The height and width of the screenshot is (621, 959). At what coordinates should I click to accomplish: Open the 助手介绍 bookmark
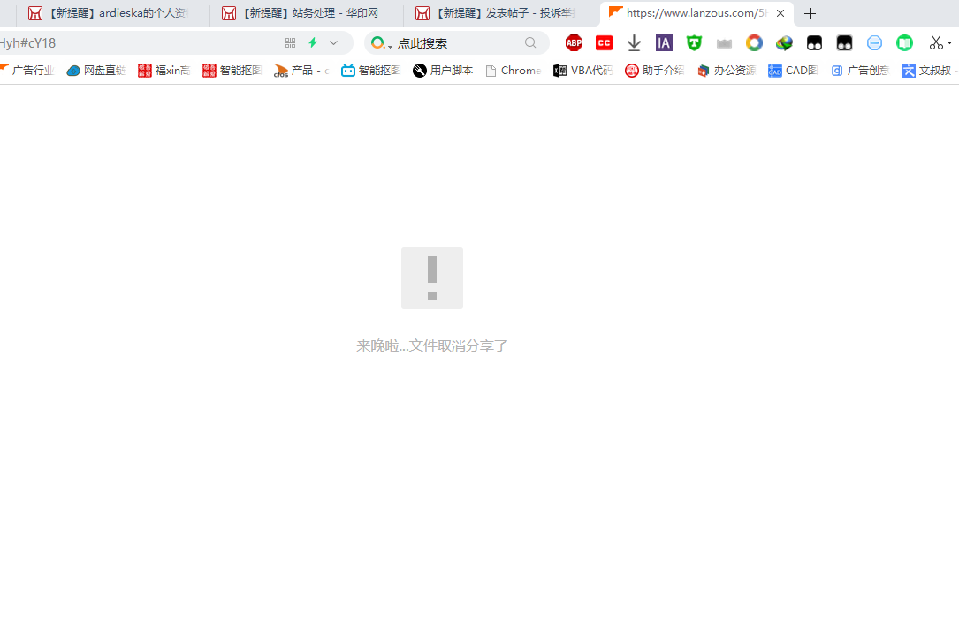[654, 71]
